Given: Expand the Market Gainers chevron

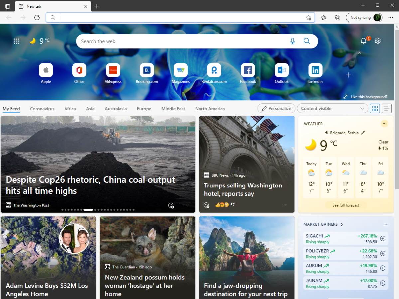Looking at the screenshot, I should click(x=342, y=224).
